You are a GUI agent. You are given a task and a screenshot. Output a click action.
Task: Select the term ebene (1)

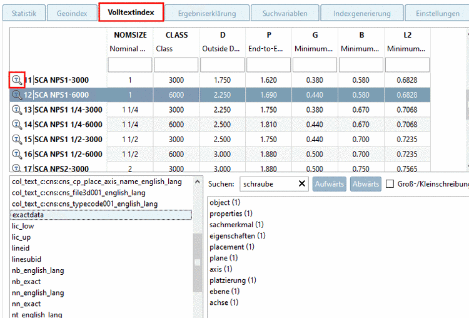tap(224, 292)
